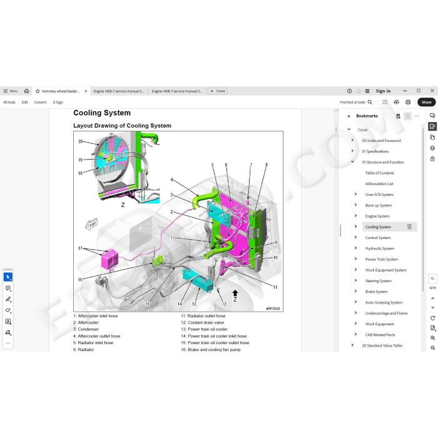Select the Draw freehand lasso tool

click(x=8, y=310)
